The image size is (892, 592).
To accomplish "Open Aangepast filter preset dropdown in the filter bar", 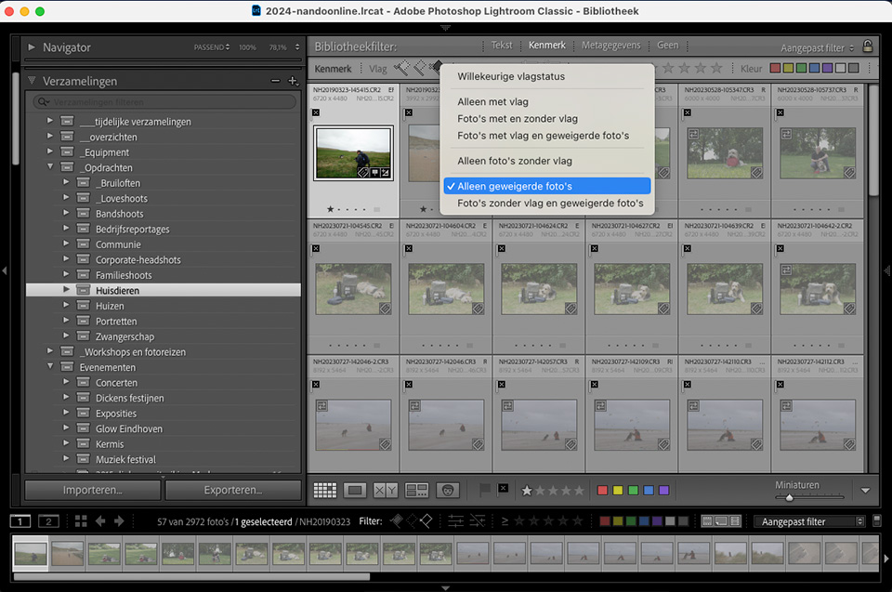I will 818,47.
